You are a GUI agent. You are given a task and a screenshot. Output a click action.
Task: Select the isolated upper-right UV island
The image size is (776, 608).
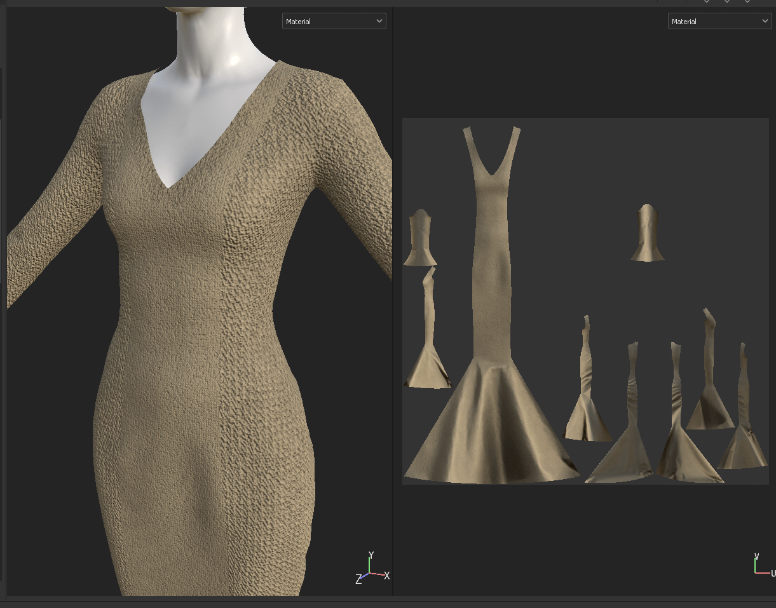tap(647, 234)
